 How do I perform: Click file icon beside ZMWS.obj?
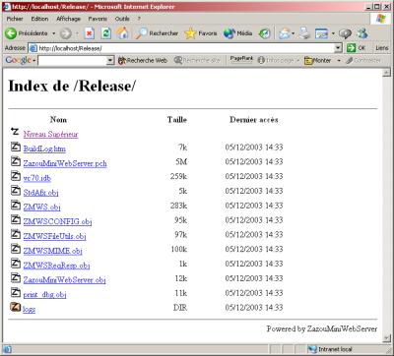point(16,205)
